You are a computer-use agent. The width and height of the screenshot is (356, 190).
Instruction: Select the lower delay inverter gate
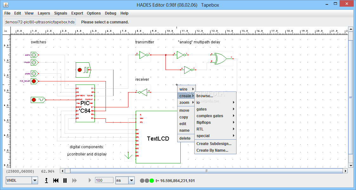[188, 70]
